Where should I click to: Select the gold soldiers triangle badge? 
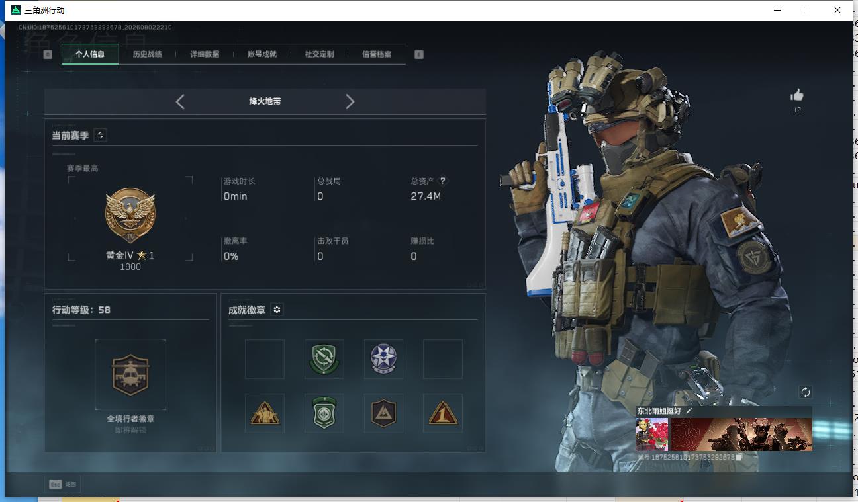(265, 413)
